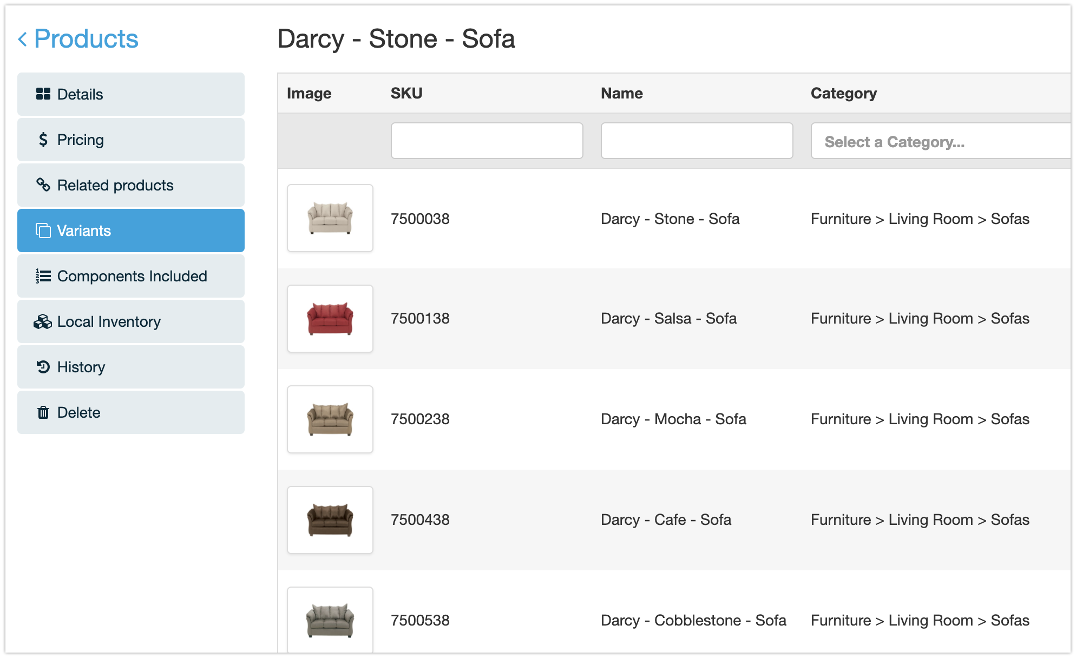Navigate back to Products
The width and height of the screenshot is (1076, 658).
[x=78, y=38]
